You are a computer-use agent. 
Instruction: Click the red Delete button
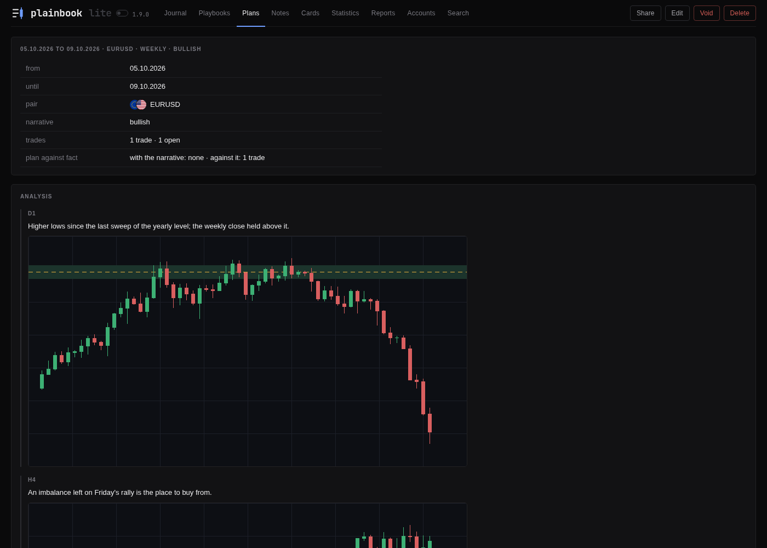tap(740, 13)
